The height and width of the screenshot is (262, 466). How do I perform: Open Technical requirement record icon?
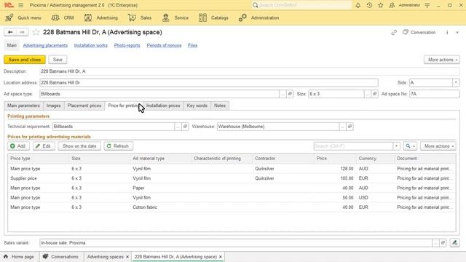(x=185, y=127)
